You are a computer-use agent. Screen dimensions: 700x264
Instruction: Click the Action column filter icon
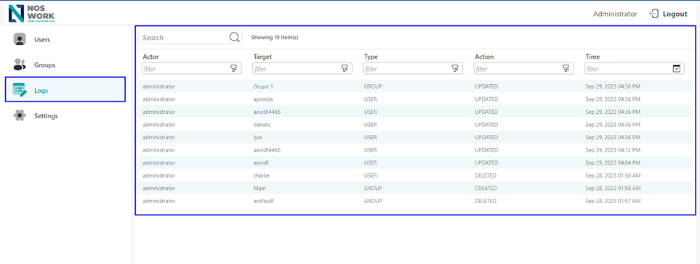566,69
